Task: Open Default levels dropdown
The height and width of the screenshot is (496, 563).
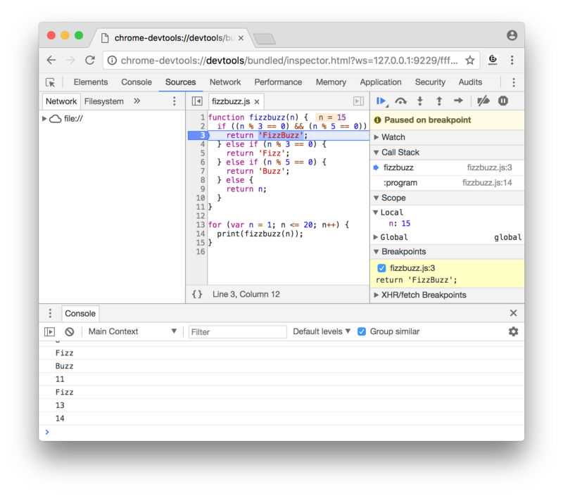Action: [x=322, y=331]
